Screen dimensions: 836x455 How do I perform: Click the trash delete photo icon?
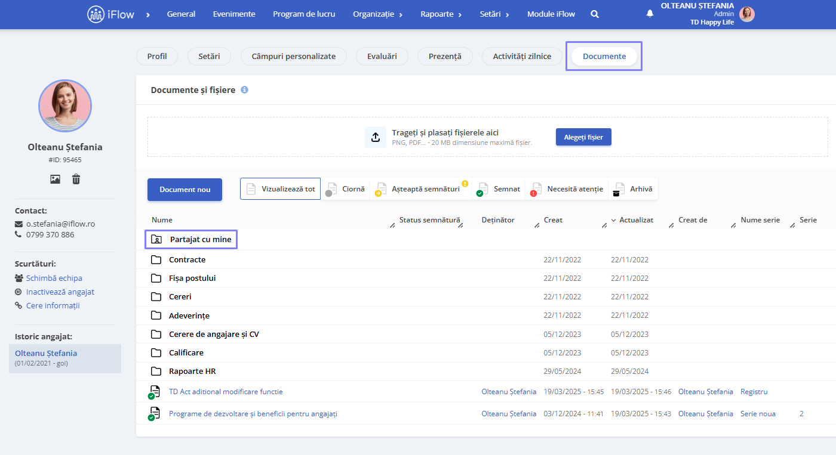click(76, 179)
